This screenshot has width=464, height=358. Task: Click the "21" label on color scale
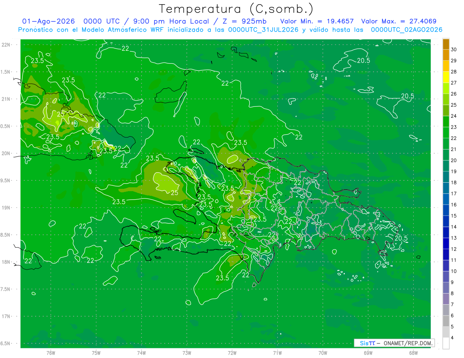454,149
